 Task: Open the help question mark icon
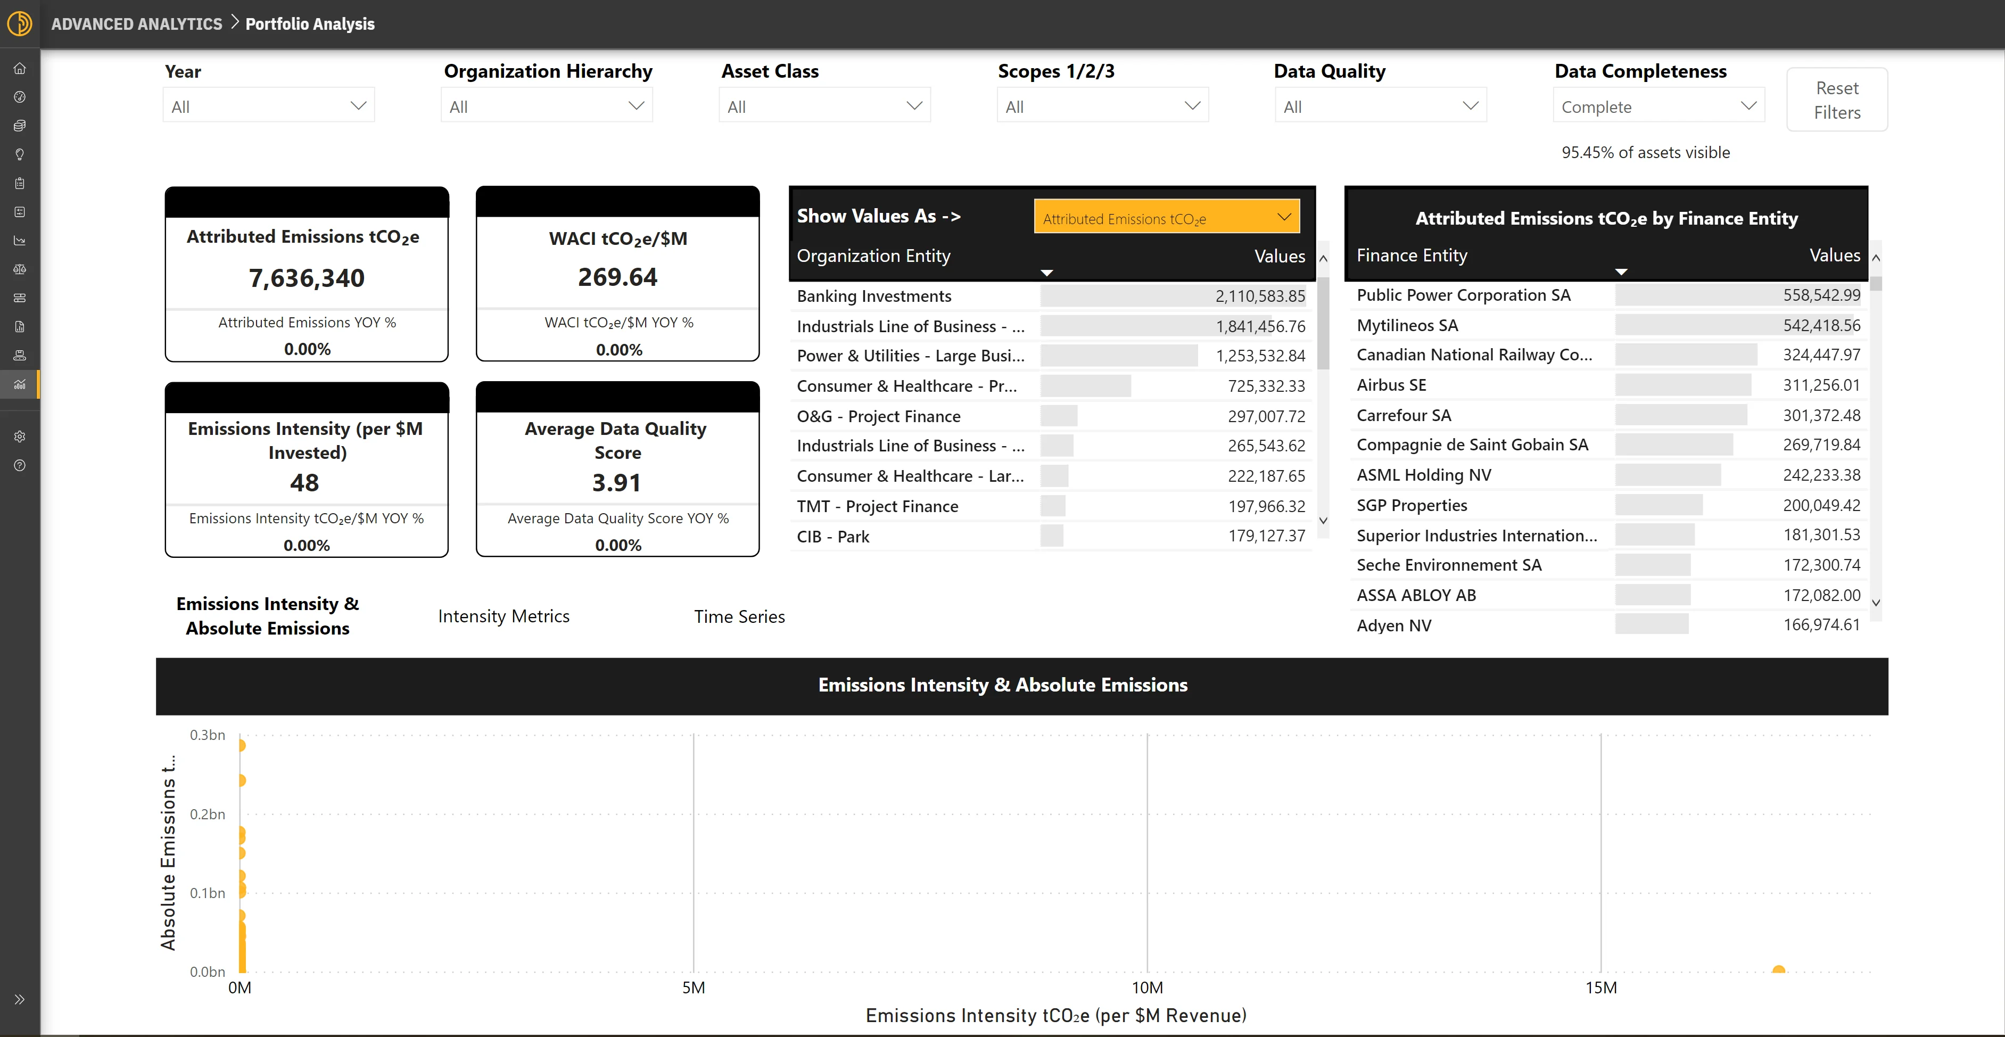[20, 466]
